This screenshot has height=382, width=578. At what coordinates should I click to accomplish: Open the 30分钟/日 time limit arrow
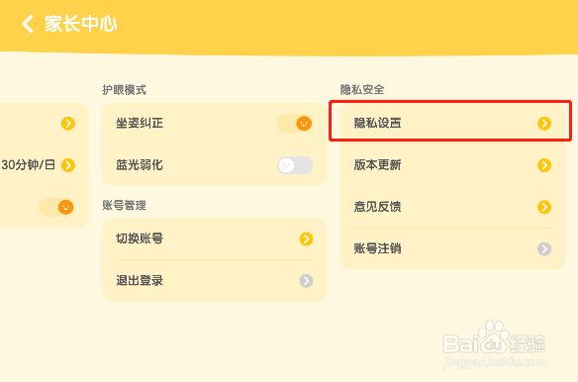68,165
